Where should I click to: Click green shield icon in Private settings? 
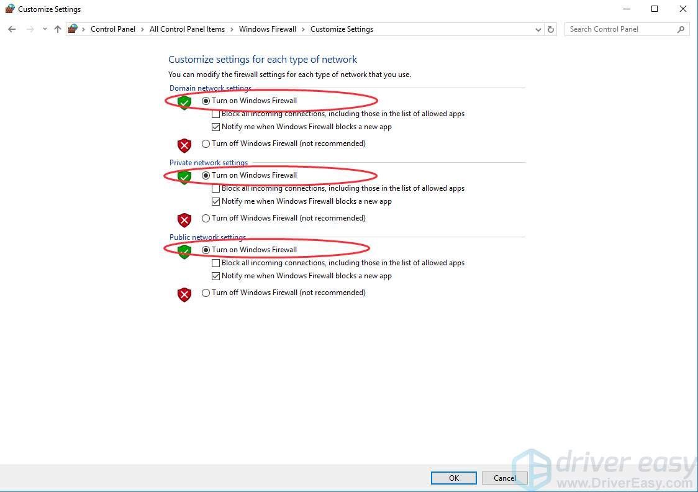point(184,177)
